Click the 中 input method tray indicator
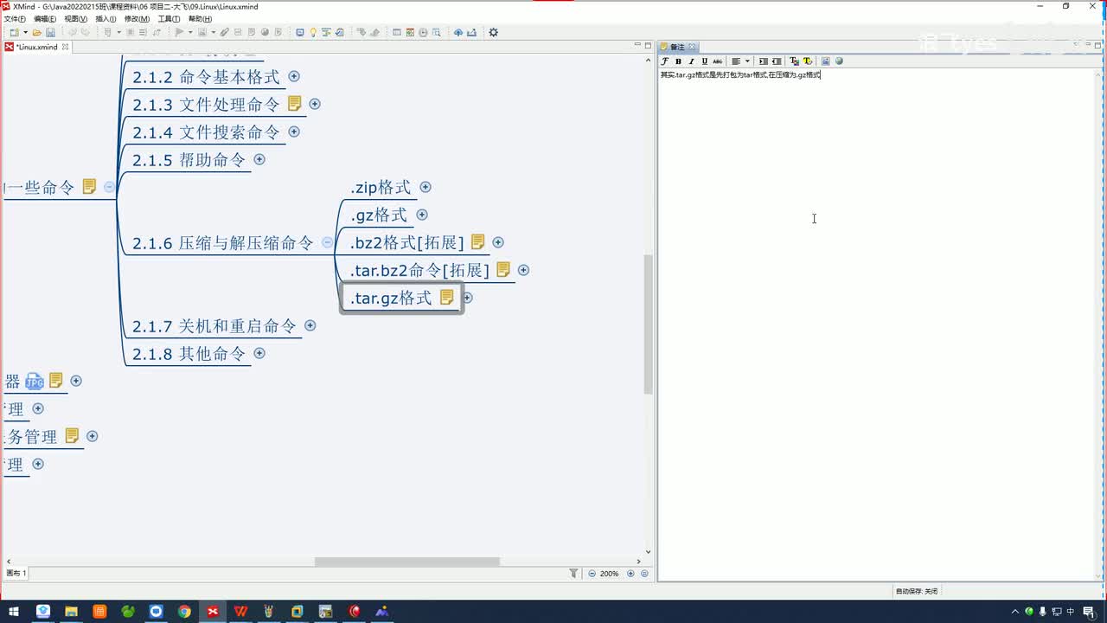The width and height of the screenshot is (1107, 623). click(1071, 612)
